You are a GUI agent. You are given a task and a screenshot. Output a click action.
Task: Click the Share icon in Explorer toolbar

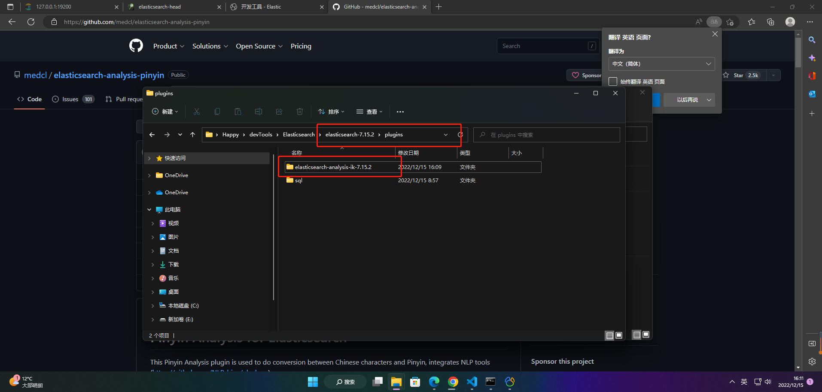(279, 112)
